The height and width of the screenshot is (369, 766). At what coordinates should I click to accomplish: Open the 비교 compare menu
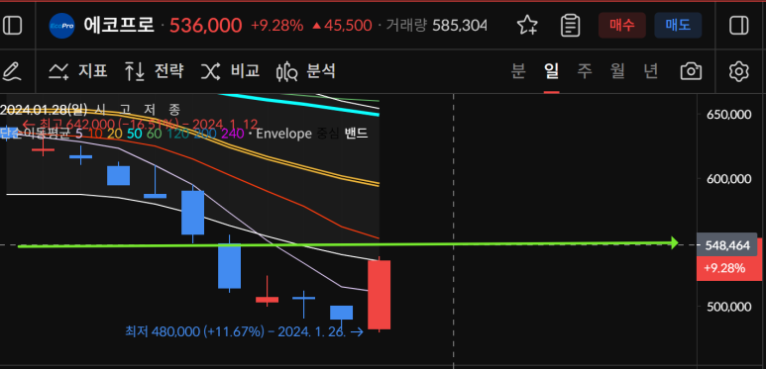pyautogui.click(x=230, y=71)
